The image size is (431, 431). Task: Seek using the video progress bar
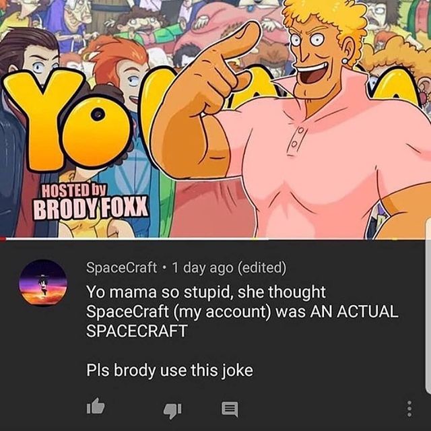click(x=215, y=239)
